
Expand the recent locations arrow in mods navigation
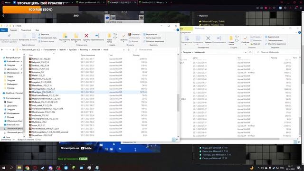pos(10,50)
